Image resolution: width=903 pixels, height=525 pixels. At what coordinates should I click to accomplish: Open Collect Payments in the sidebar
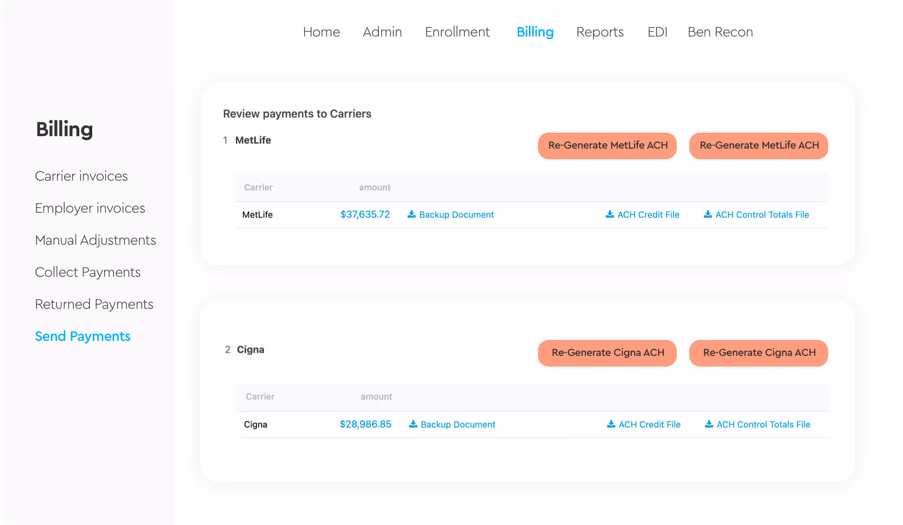click(88, 272)
